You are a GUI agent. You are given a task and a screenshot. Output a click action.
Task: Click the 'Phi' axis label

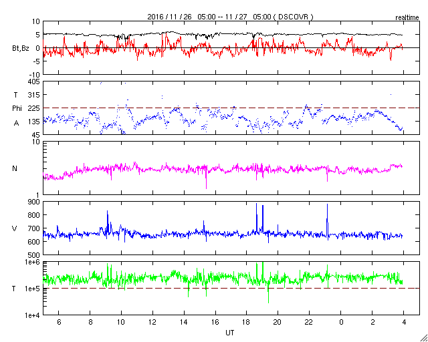[17, 109]
